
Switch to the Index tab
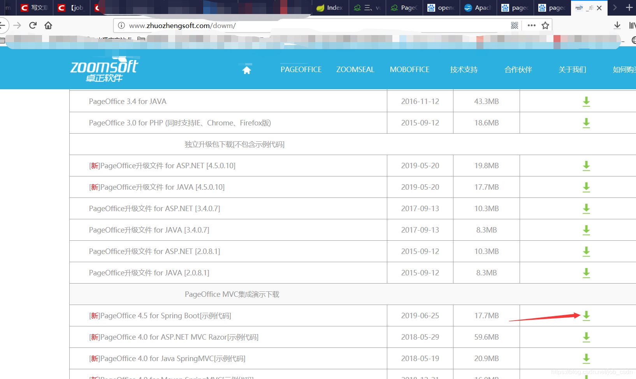click(x=330, y=8)
